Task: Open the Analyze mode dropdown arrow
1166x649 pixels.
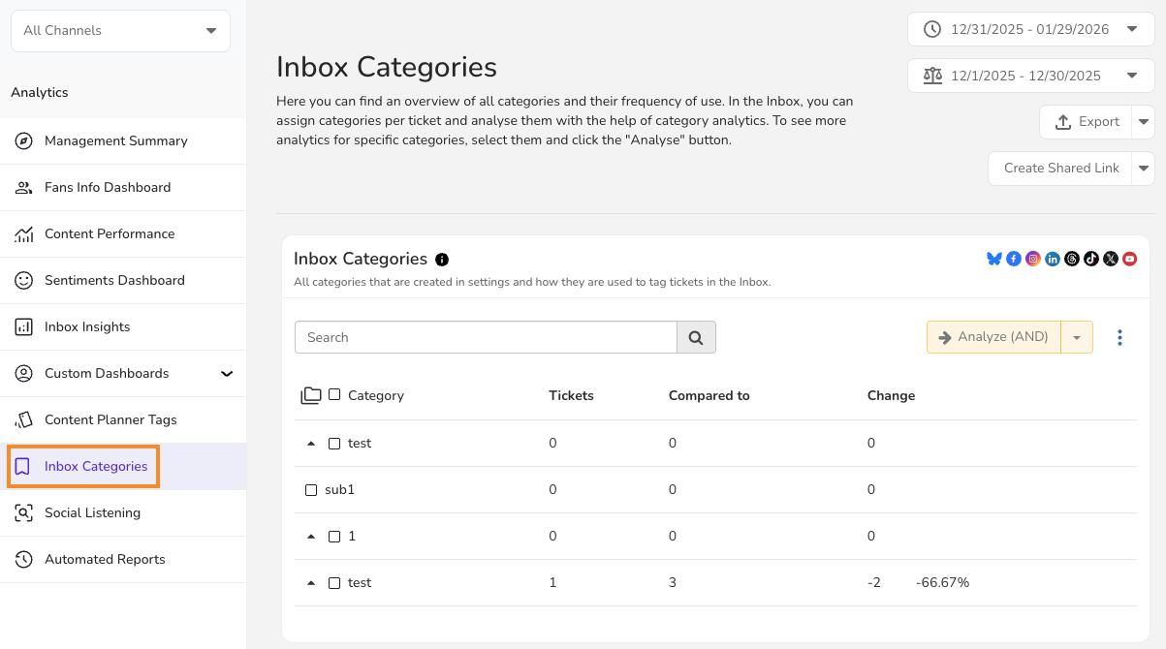Action: pyautogui.click(x=1077, y=337)
